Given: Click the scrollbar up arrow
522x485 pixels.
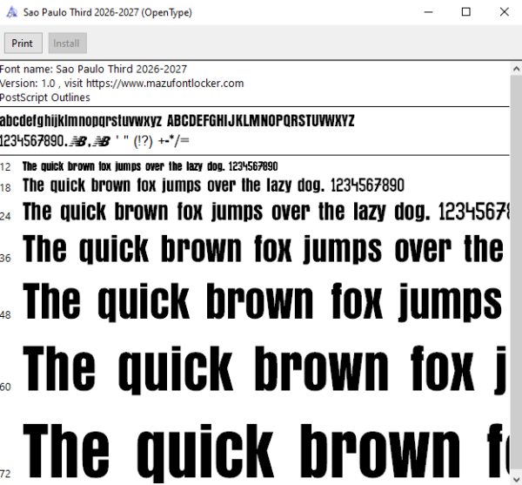Looking at the screenshot, I should 516,69.
